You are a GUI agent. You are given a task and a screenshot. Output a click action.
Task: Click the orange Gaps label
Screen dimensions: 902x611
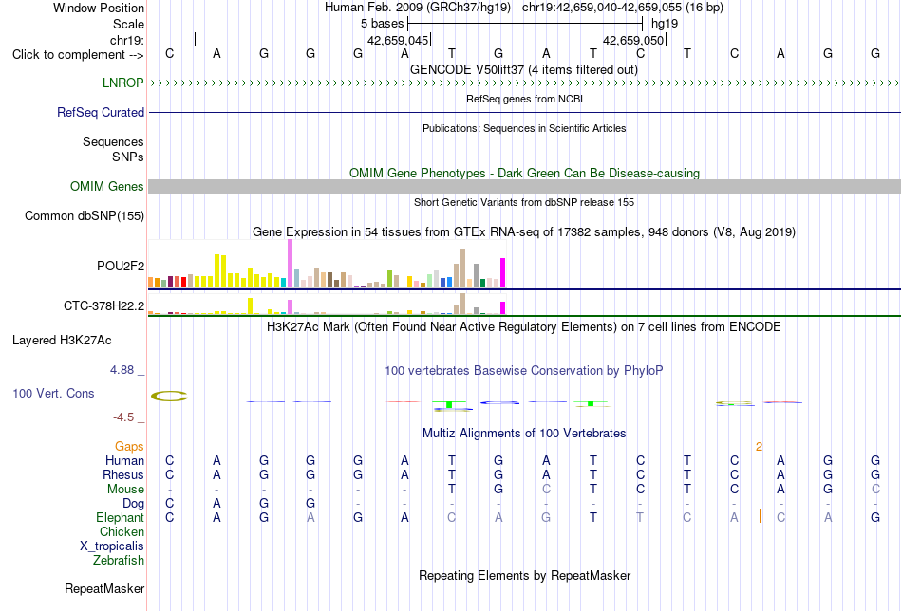pyautogui.click(x=129, y=446)
